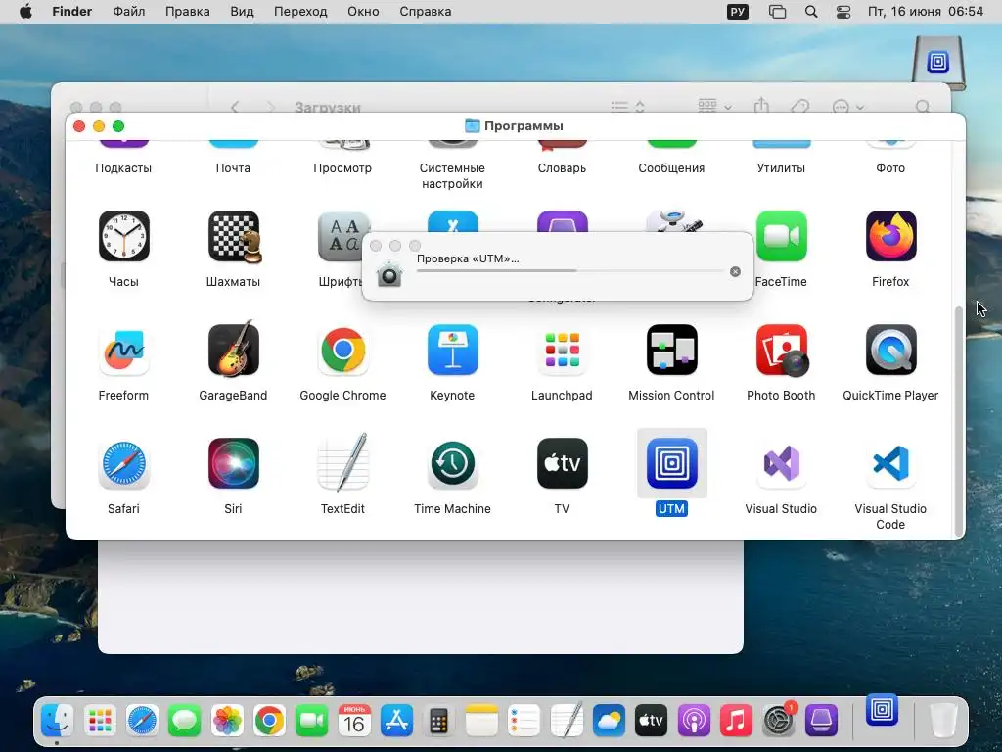
Task: Select Шахматы chess app icon
Action: [x=235, y=236]
